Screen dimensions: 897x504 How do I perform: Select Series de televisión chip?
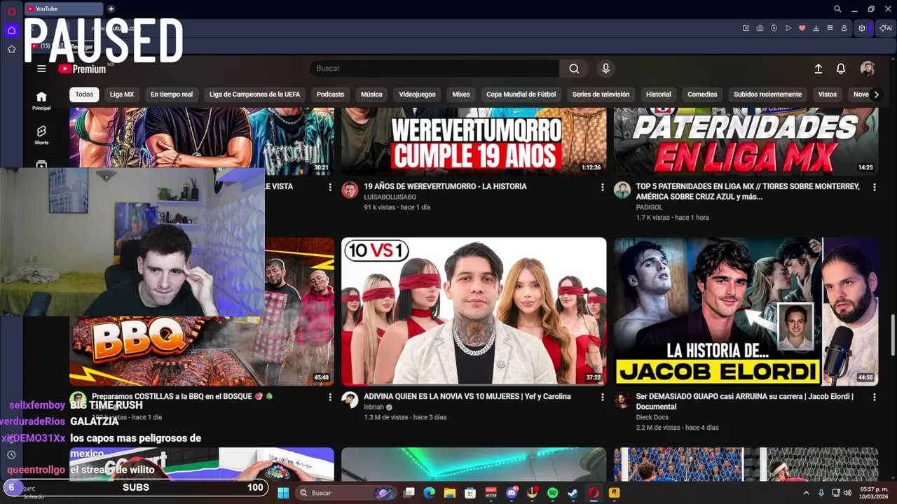click(601, 94)
